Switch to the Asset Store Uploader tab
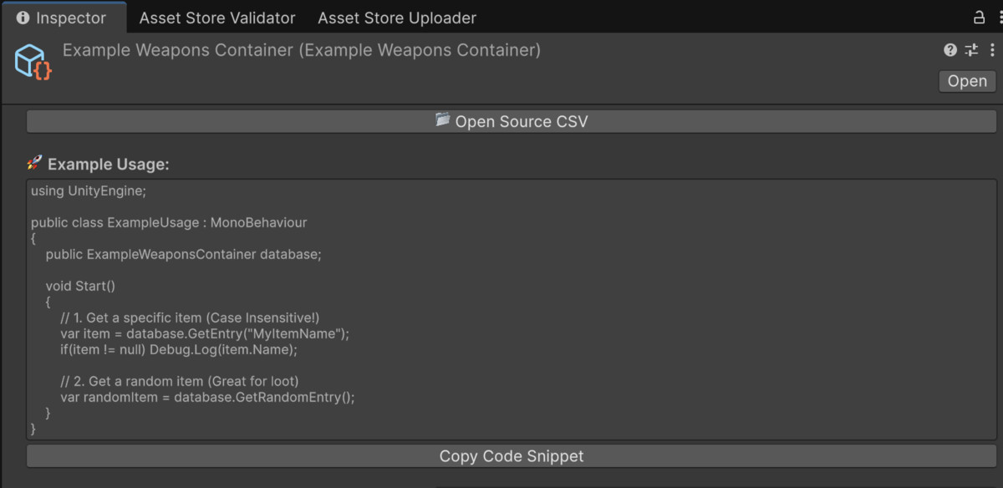 pos(397,18)
